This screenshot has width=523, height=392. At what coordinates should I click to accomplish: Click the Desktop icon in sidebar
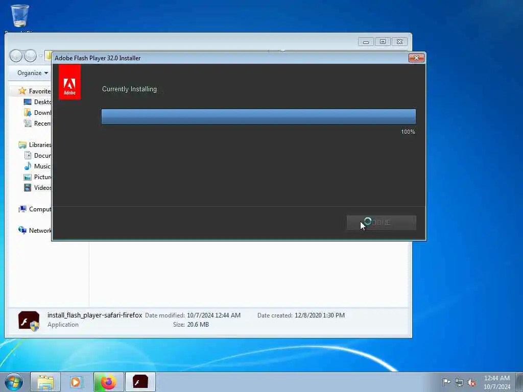click(28, 102)
